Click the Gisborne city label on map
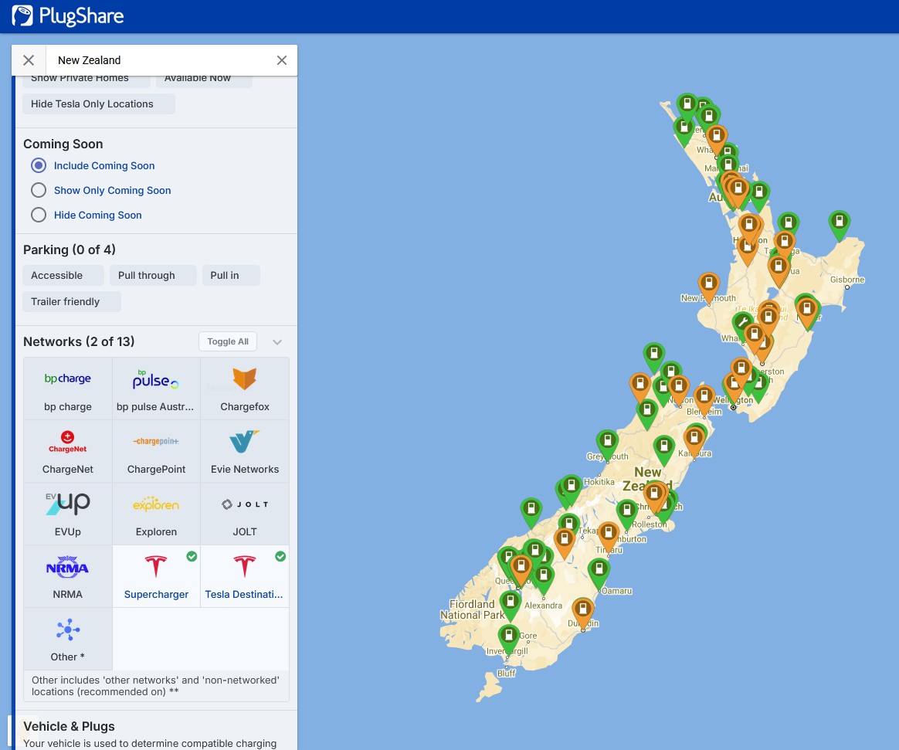Image resolution: width=899 pixels, height=750 pixels. (x=847, y=280)
